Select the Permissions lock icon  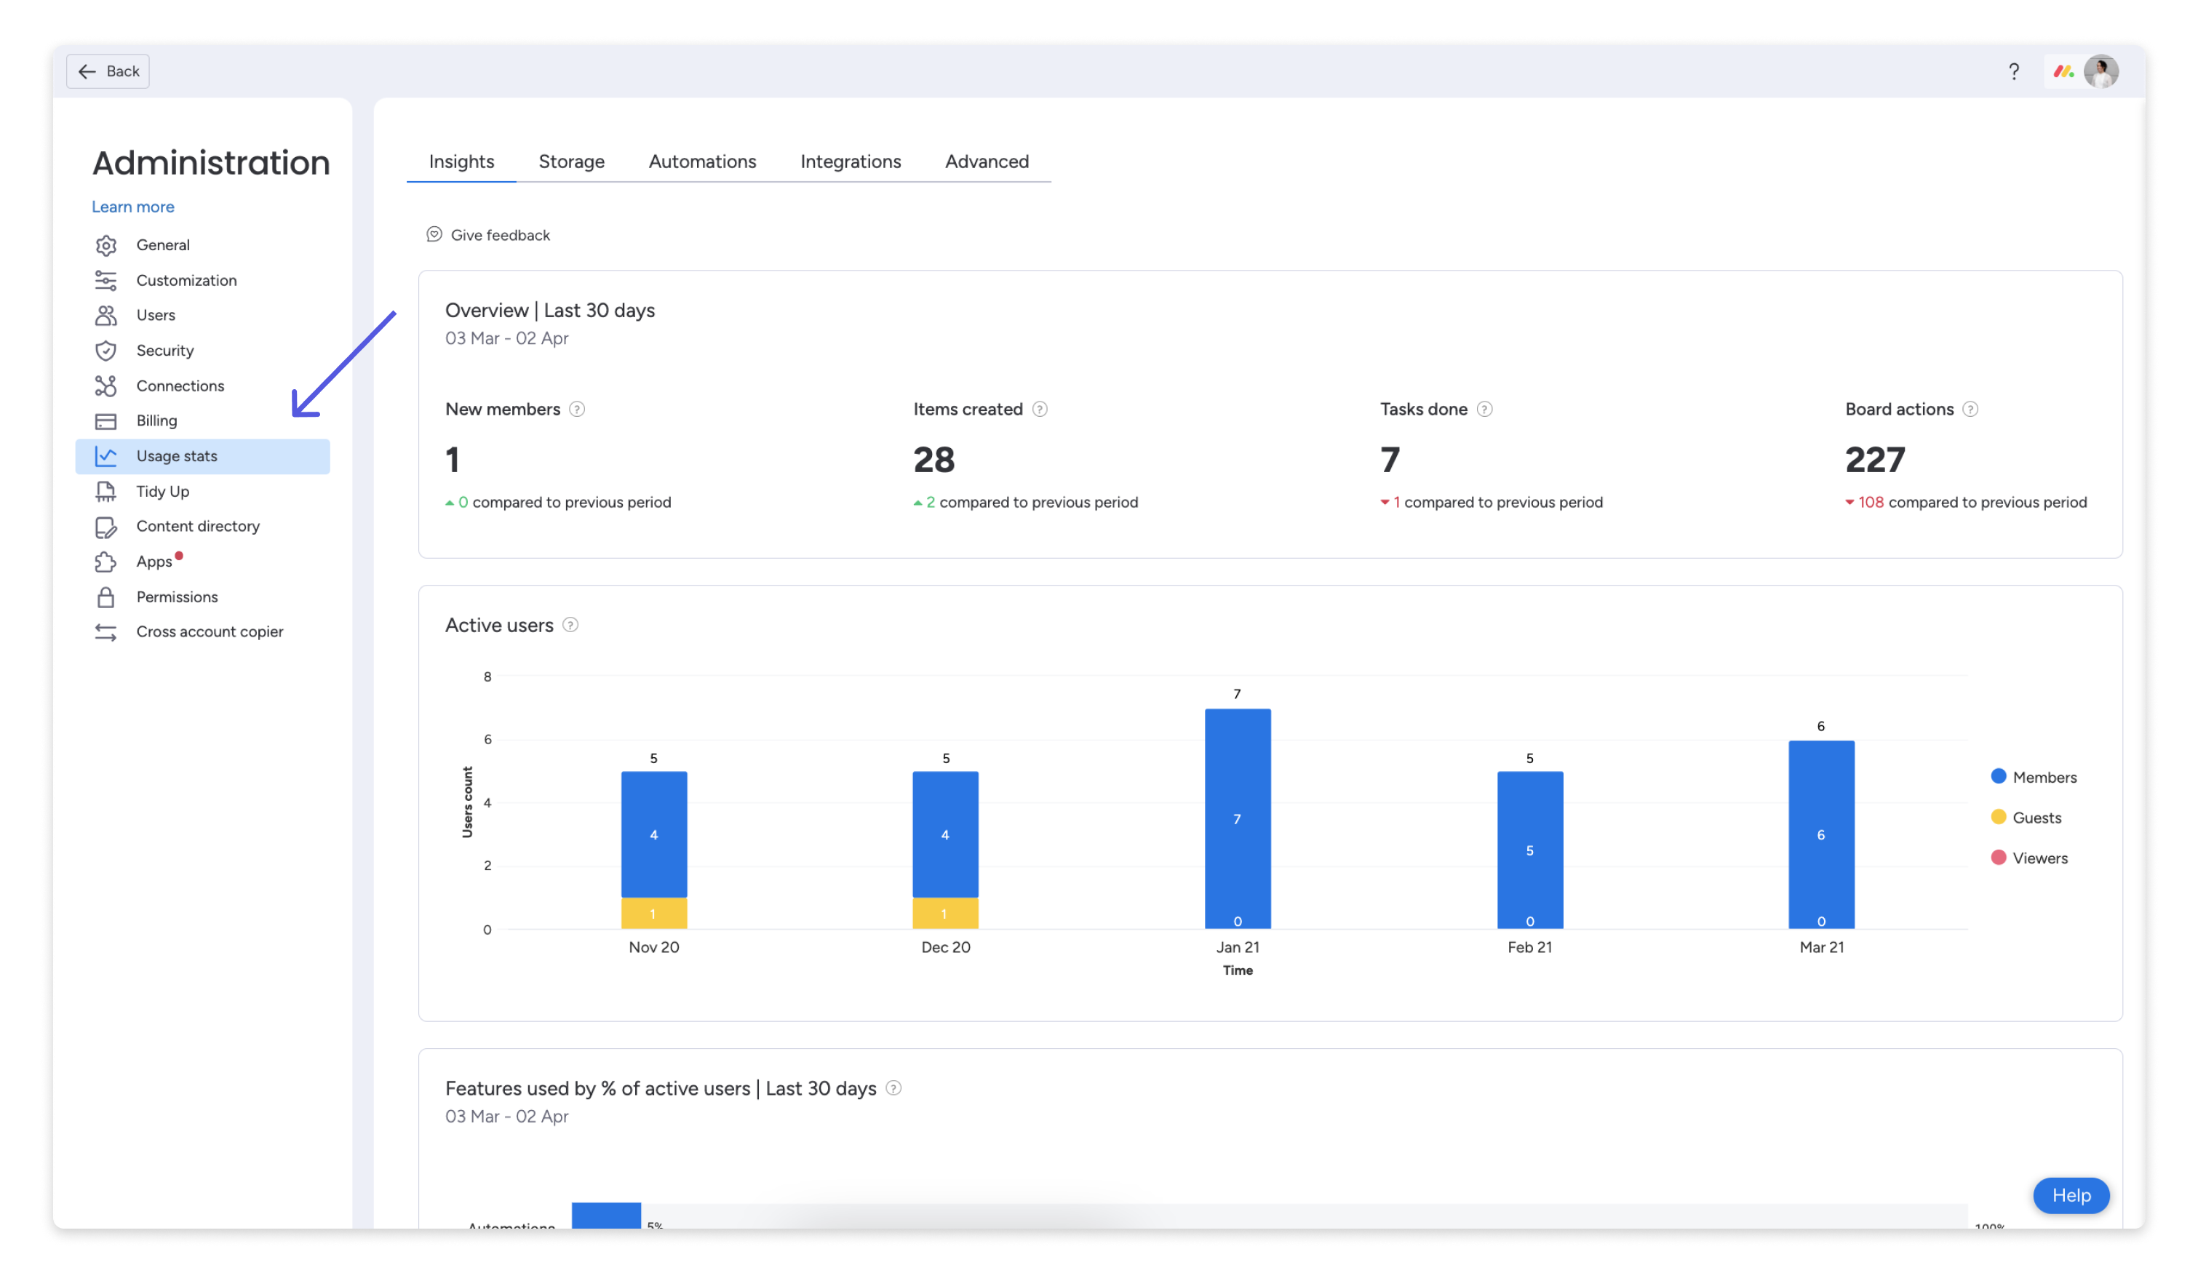105,596
